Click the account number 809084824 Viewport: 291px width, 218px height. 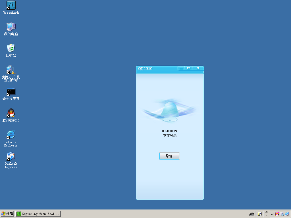tap(170, 131)
